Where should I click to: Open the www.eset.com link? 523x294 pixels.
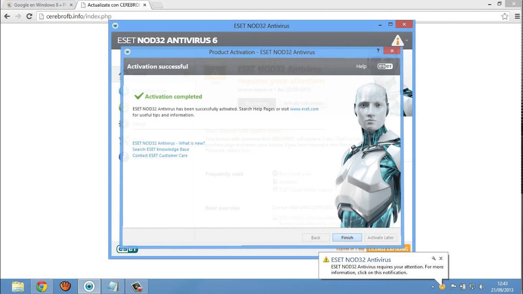(x=304, y=109)
